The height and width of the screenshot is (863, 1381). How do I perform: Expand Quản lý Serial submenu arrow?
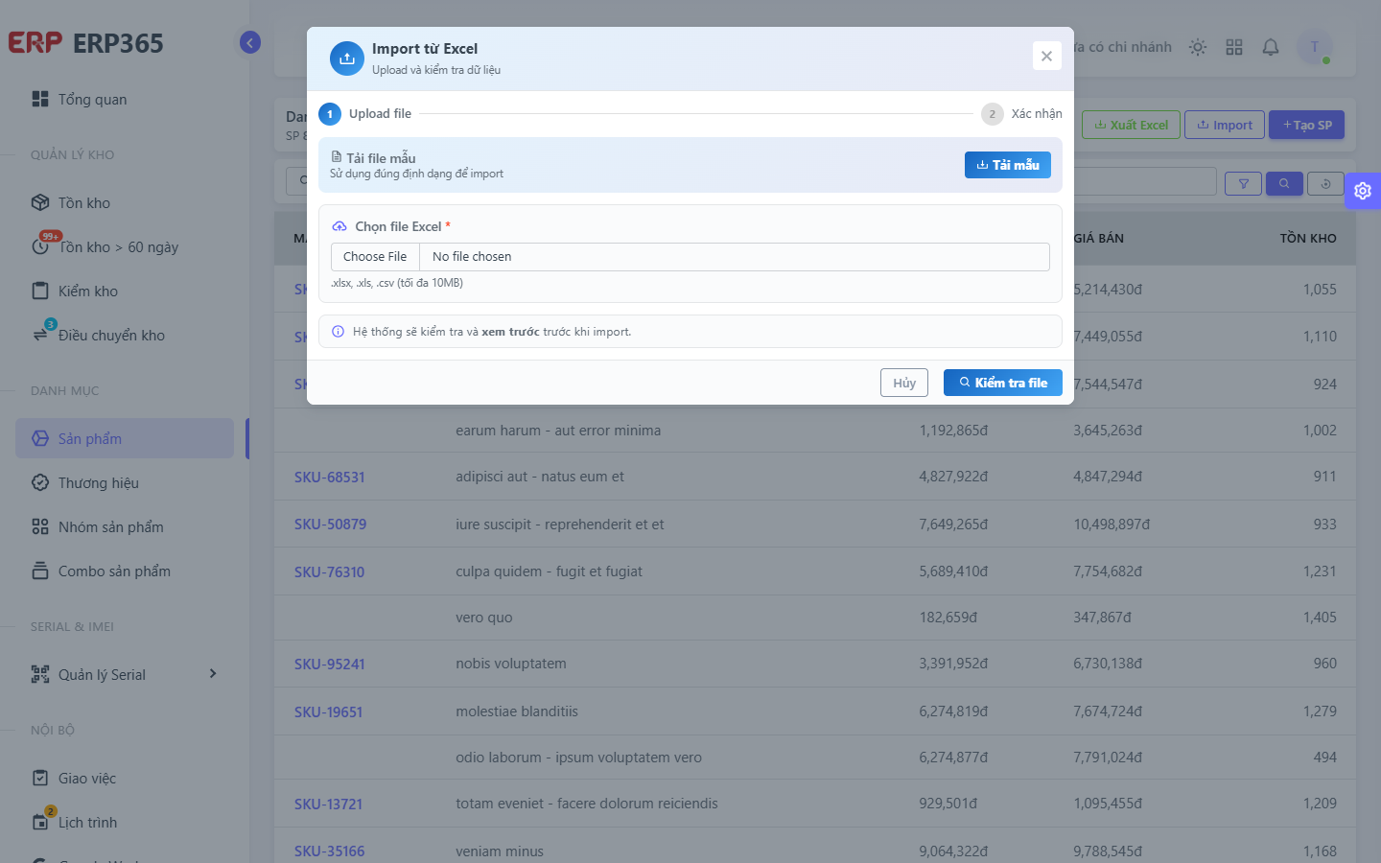pyautogui.click(x=213, y=674)
